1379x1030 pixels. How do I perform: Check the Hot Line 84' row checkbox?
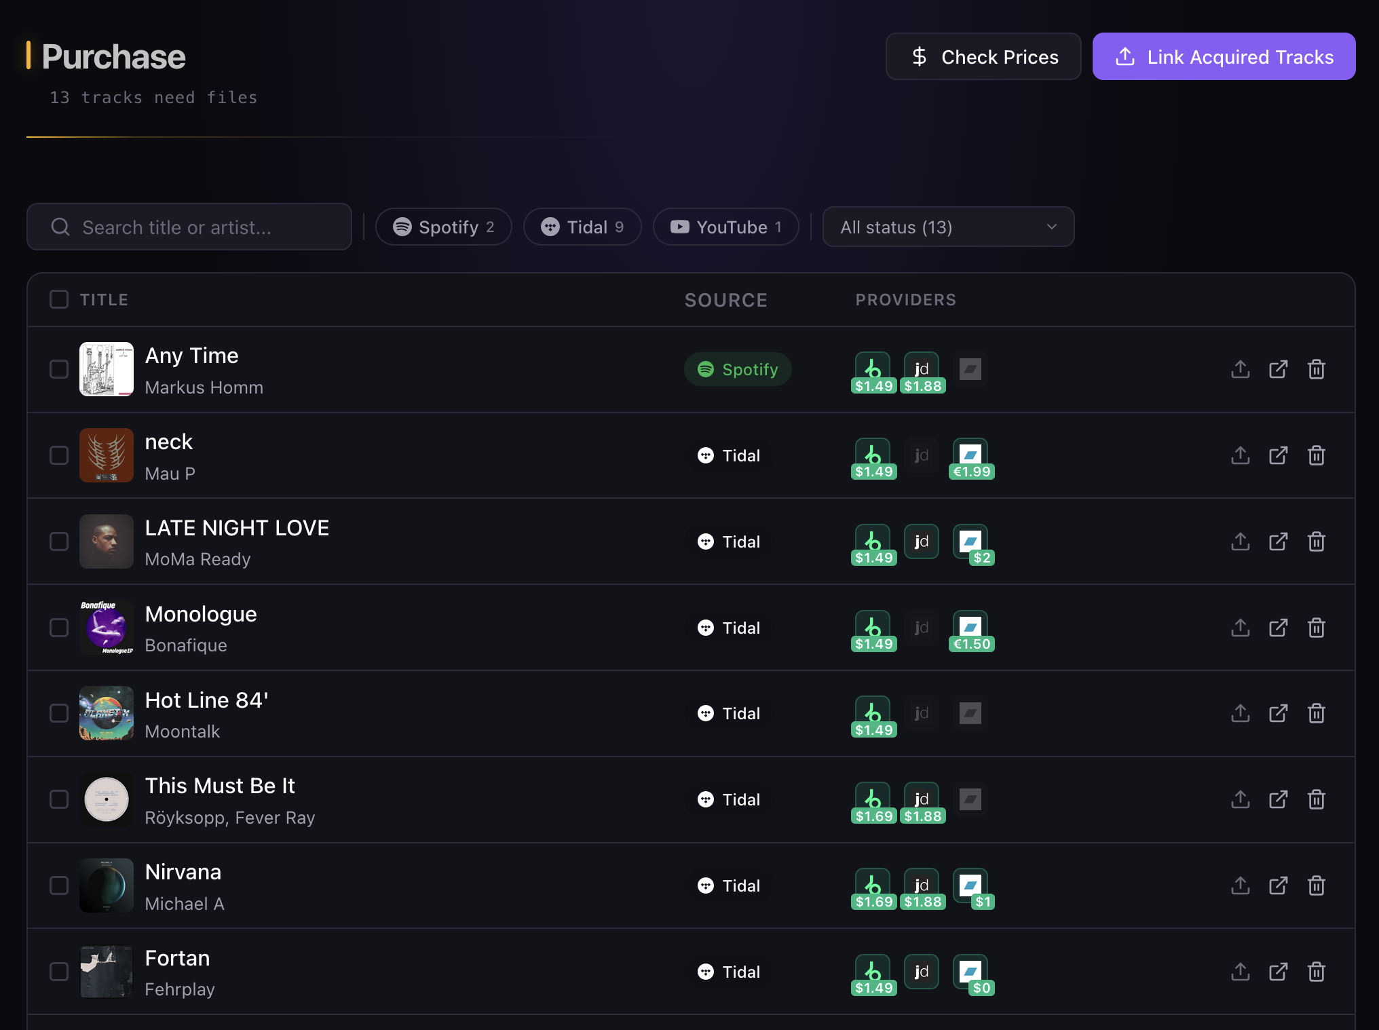pos(59,713)
